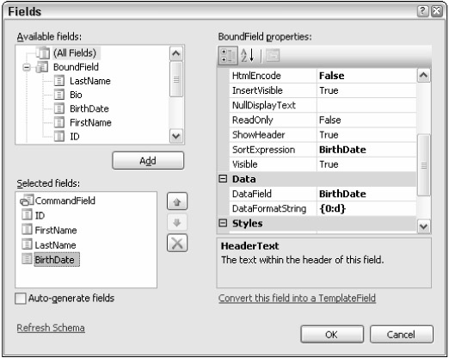
Task: Open the dialog's Help question-mark button
Action: [x=422, y=11]
